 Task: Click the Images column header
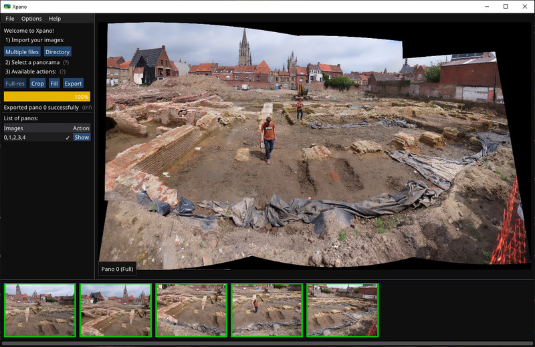13,128
